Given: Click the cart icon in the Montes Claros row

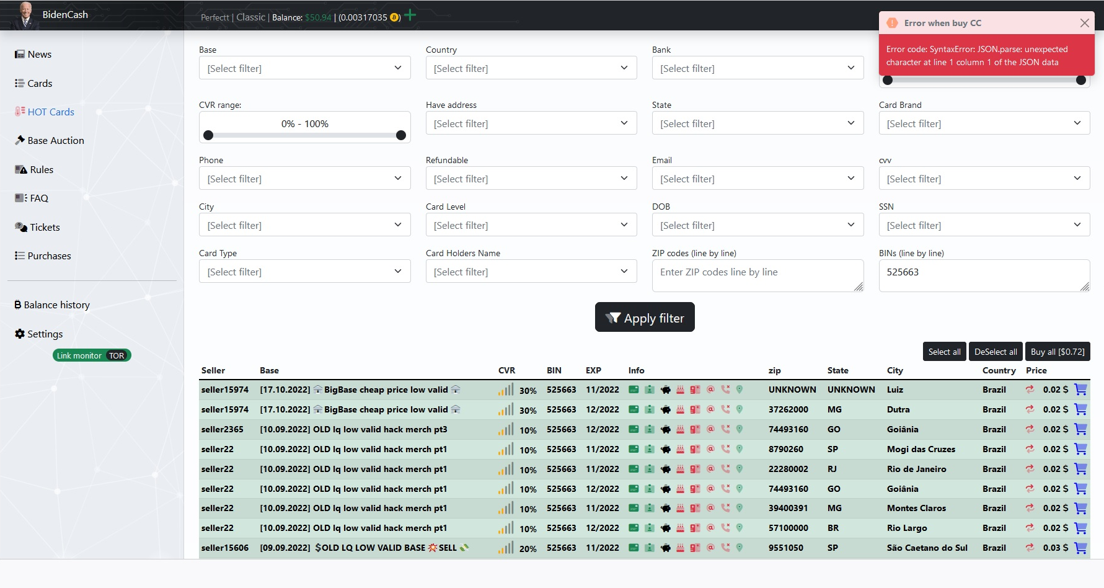Looking at the screenshot, I should pos(1080,508).
